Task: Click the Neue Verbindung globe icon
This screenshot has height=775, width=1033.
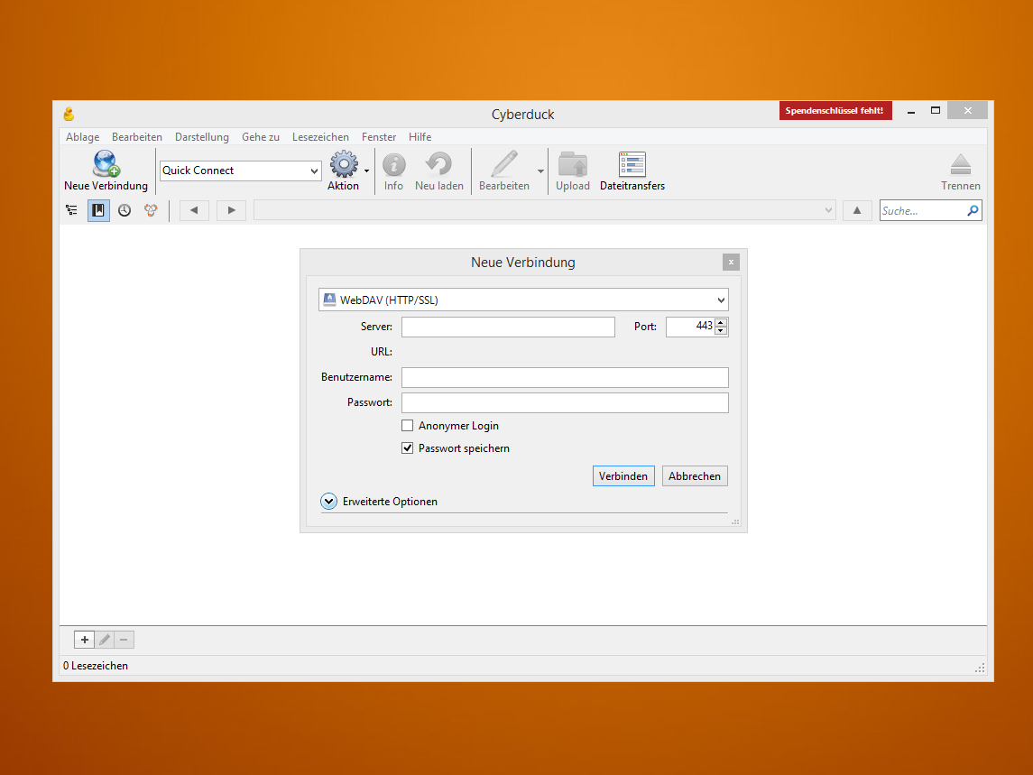Action: coord(106,164)
